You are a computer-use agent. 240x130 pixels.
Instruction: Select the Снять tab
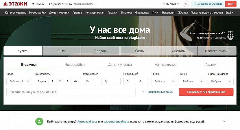tap(62, 51)
